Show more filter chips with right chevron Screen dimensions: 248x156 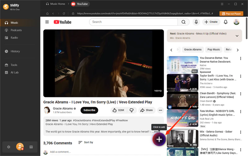(237, 50)
